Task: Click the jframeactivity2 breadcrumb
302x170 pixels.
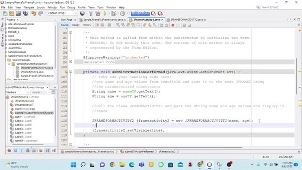Action: (167, 152)
